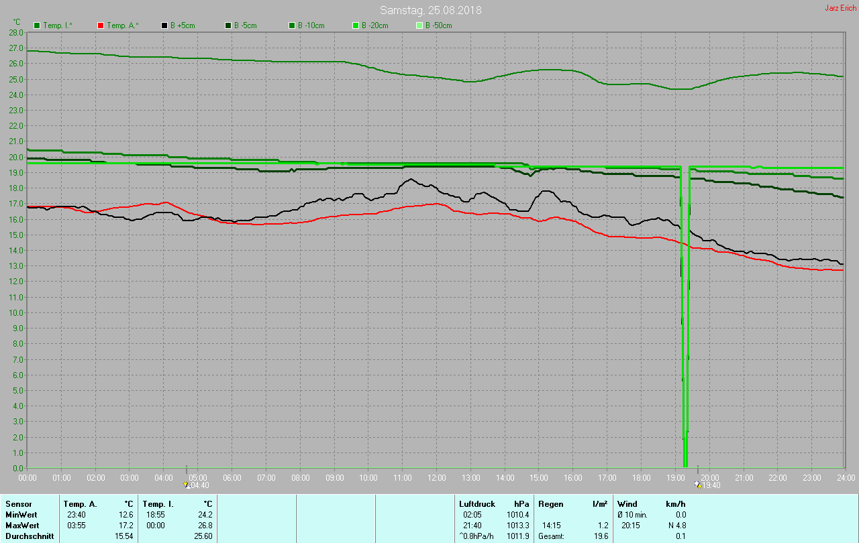Click the sunset icon at 19:40
Viewport: 859px width, 543px height.
(x=698, y=484)
